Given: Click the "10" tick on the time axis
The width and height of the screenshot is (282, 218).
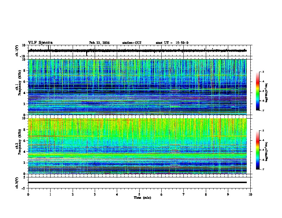Looking at the screenshot, I should pos(250,194).
